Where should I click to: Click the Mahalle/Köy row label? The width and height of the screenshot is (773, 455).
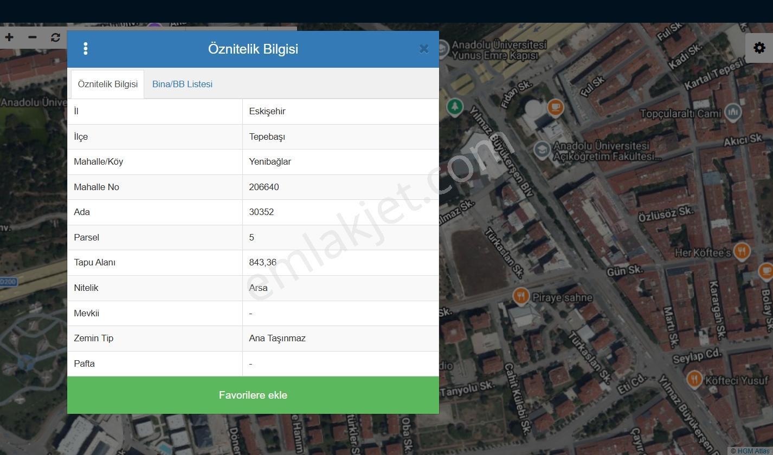pyautogui.click(x=99, y=162)
